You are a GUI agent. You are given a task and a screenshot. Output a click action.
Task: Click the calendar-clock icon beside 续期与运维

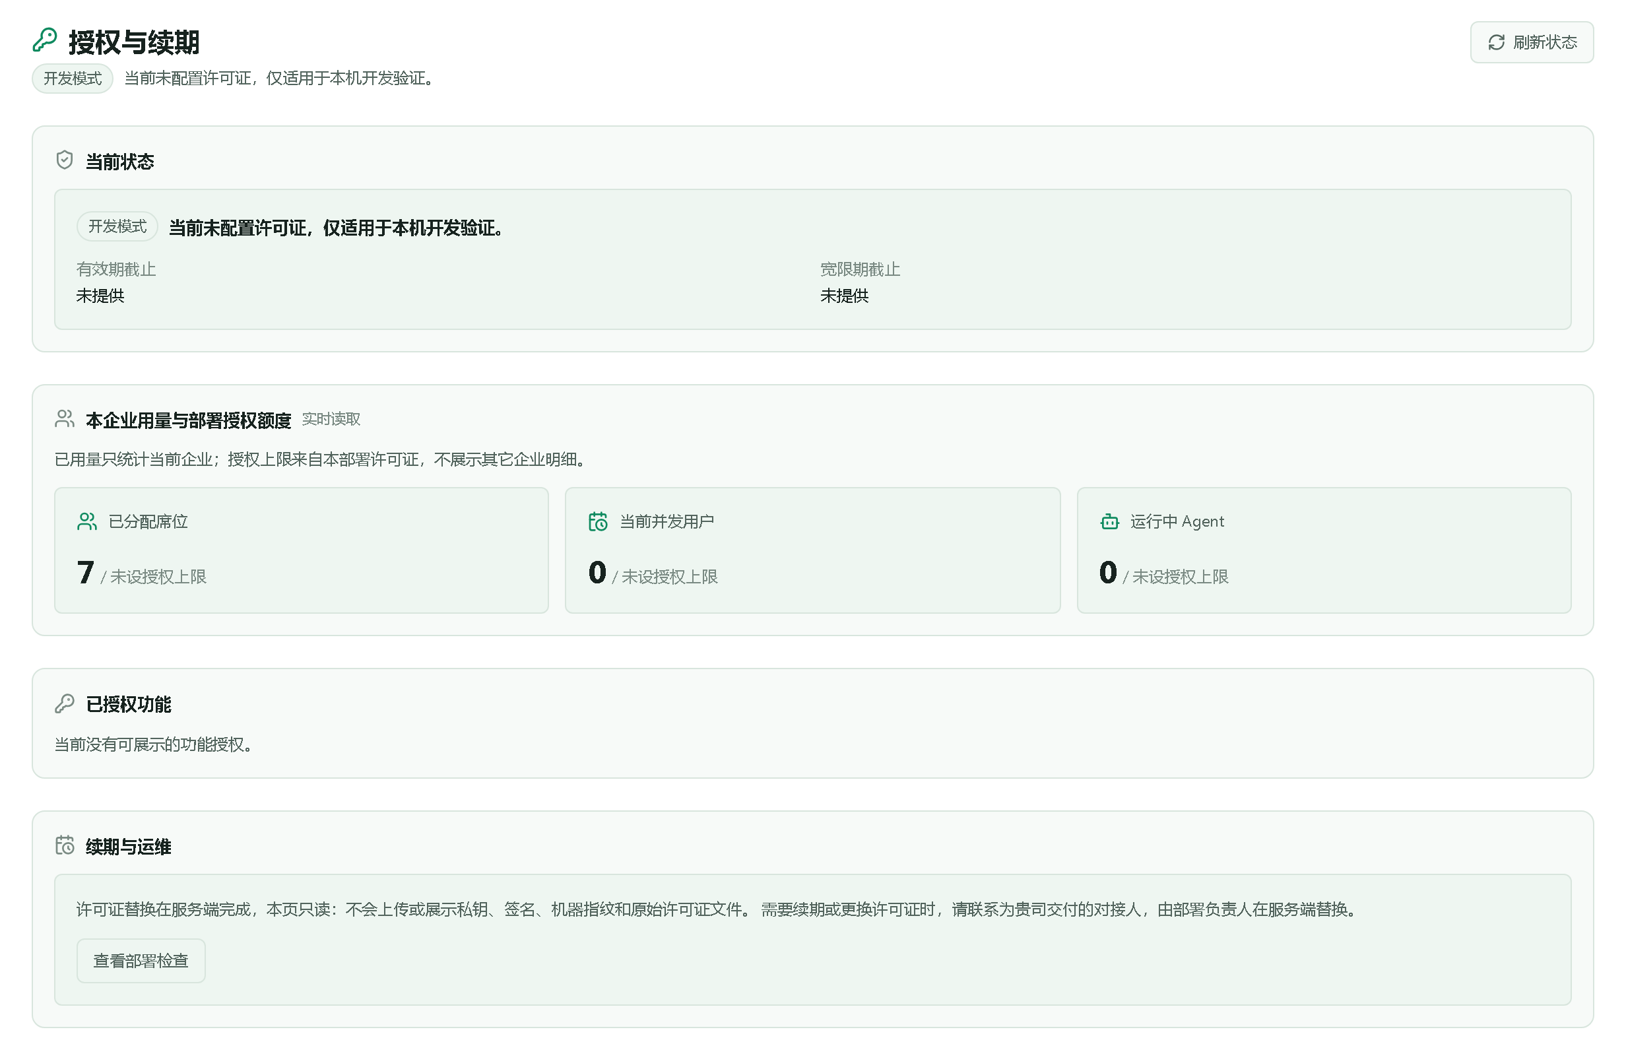click(x=65, y=845)
